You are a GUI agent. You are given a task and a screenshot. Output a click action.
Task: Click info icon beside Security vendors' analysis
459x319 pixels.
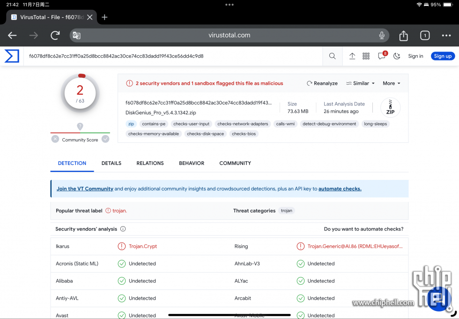point(123,229)
